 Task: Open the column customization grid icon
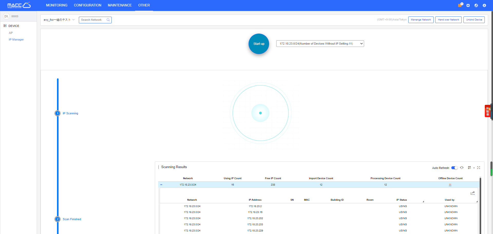[469, 168]
